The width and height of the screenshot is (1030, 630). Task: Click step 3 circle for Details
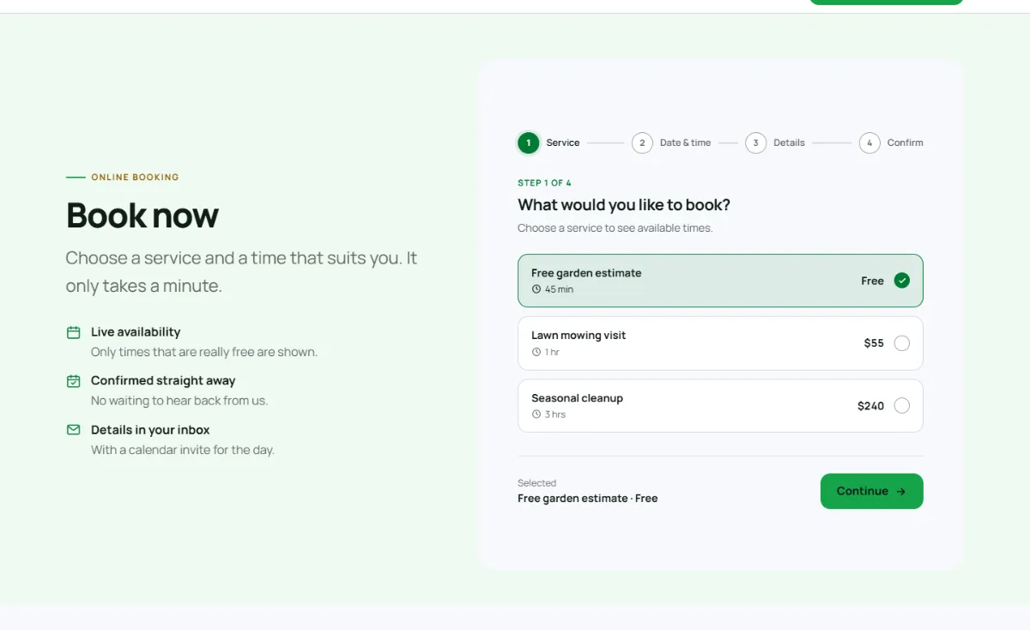755,143
